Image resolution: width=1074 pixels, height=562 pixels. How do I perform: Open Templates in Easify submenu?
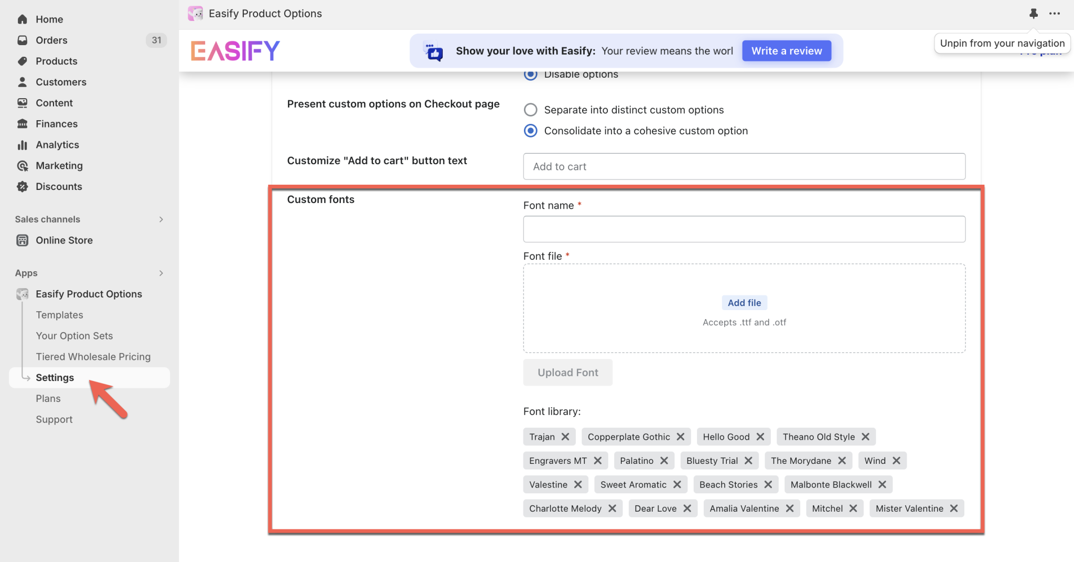point(59,315)
